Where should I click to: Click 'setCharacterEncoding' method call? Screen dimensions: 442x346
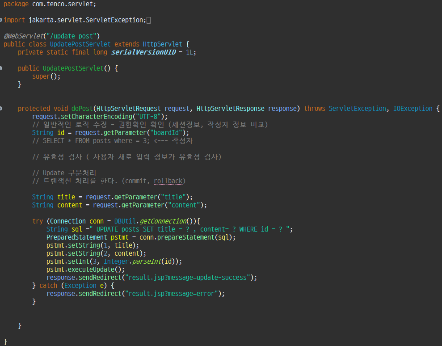tap(97, 117)
